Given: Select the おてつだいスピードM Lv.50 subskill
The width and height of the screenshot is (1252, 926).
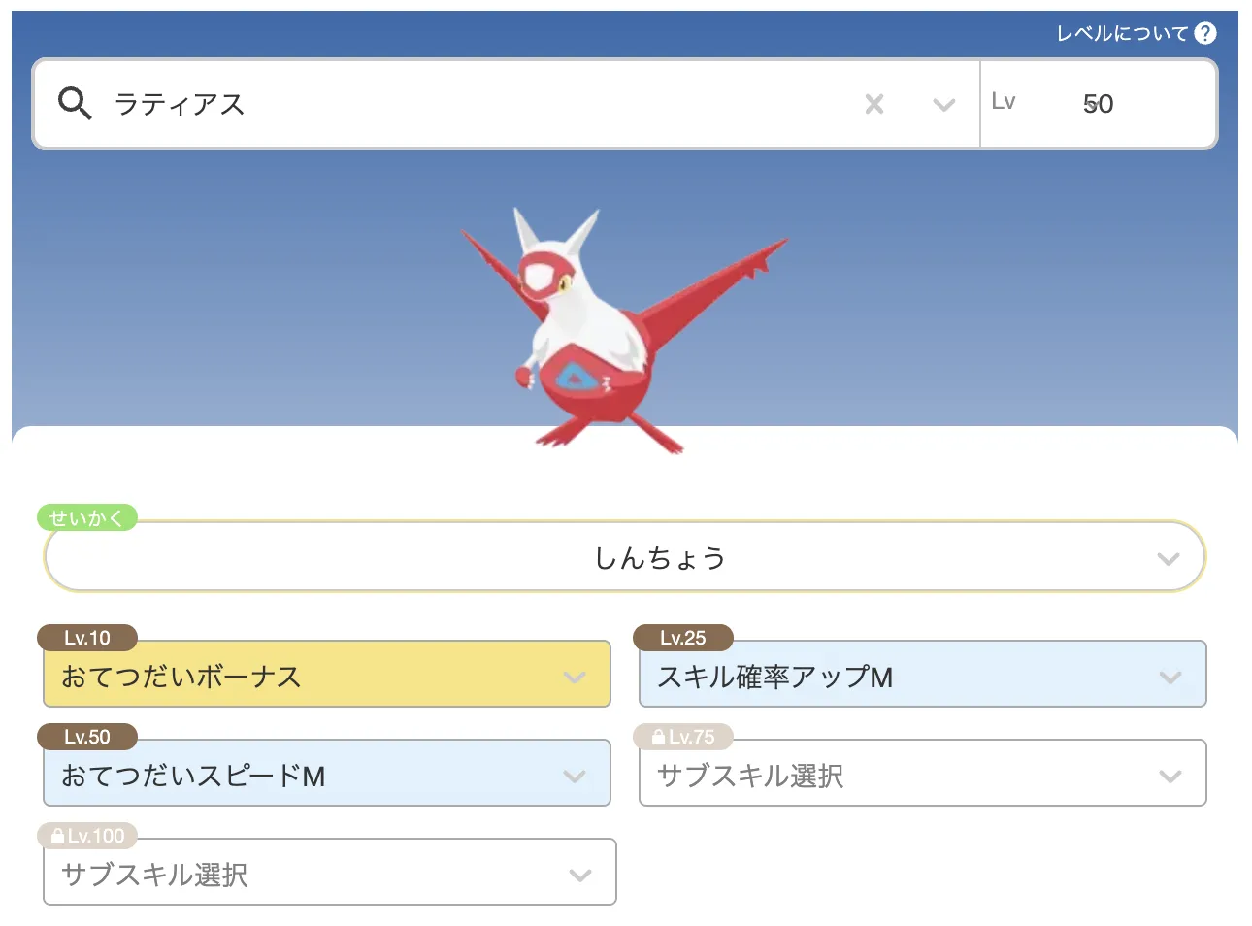Looking at the screenshot, I should pos(327,774).
